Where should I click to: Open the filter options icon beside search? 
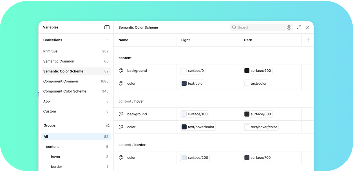(x=289, y=27)
